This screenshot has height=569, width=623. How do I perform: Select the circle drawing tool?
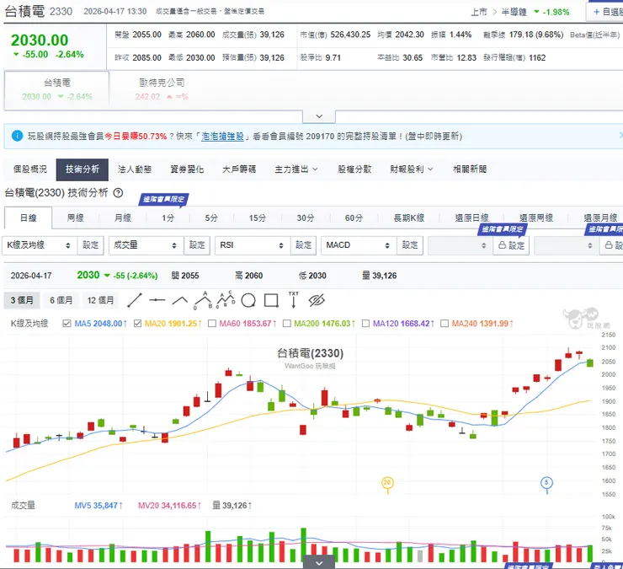(248, 300)
